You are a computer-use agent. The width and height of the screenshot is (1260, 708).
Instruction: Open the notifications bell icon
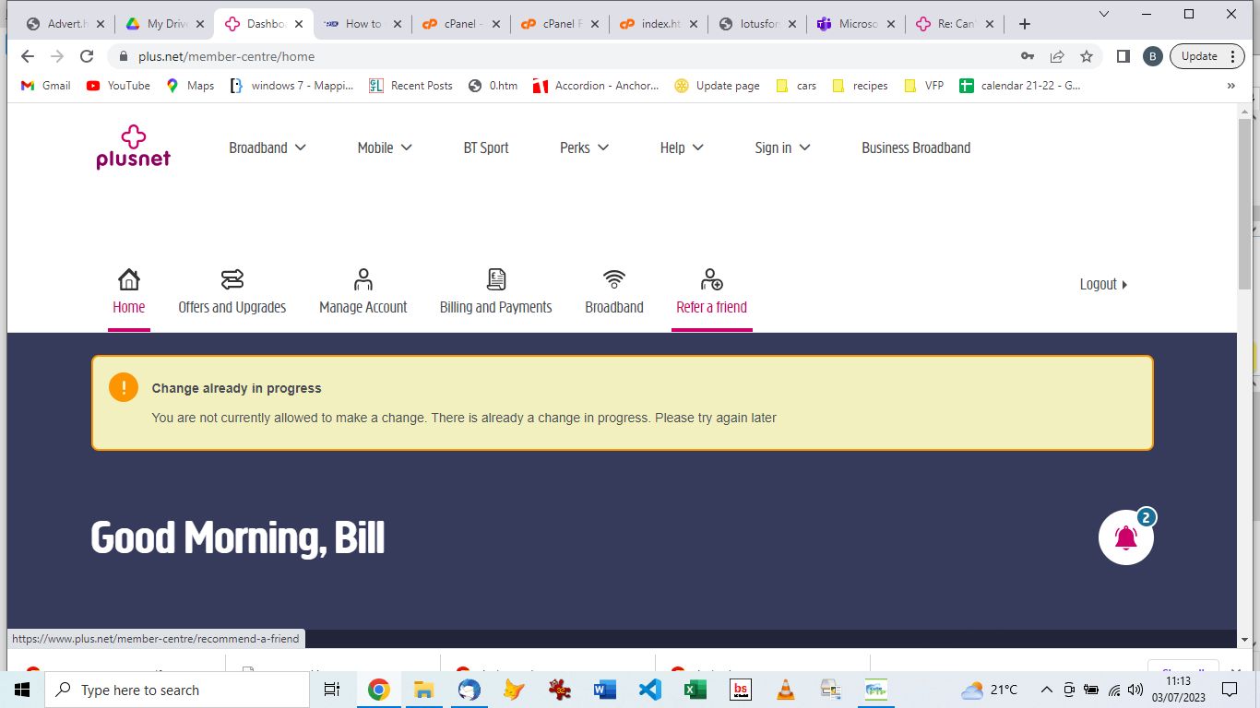1125,537
